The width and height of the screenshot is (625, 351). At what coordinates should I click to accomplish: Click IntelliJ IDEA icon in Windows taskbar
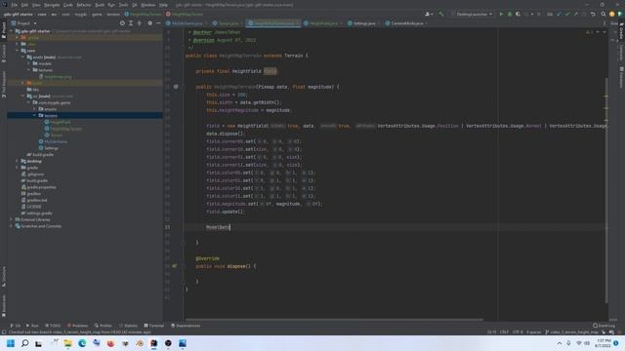pos(154,343)
